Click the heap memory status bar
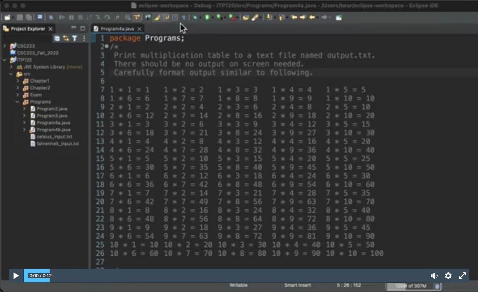This screenshot has width=479, height=292. click(x=410, y=286)
